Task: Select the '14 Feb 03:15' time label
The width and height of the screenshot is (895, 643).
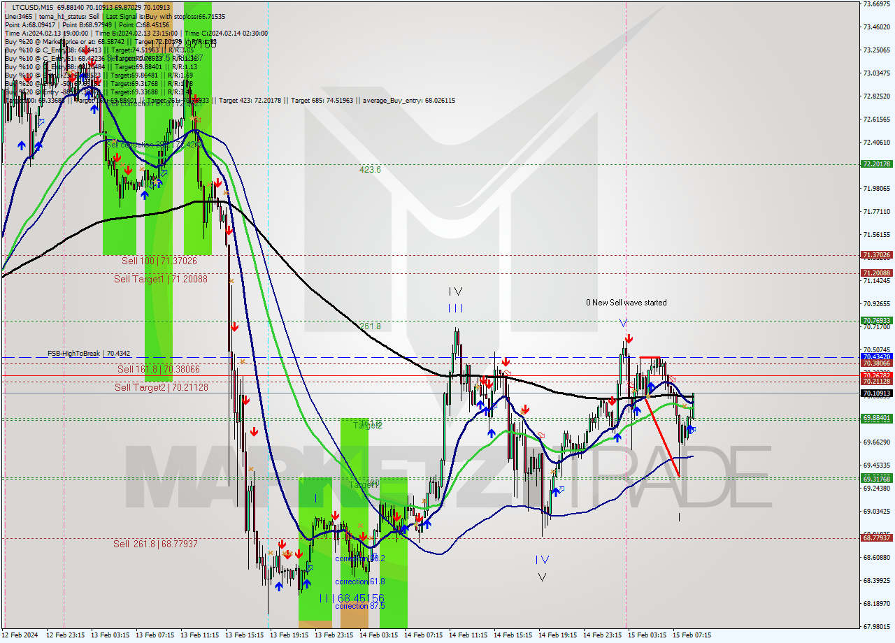Action: coord(379,635)
